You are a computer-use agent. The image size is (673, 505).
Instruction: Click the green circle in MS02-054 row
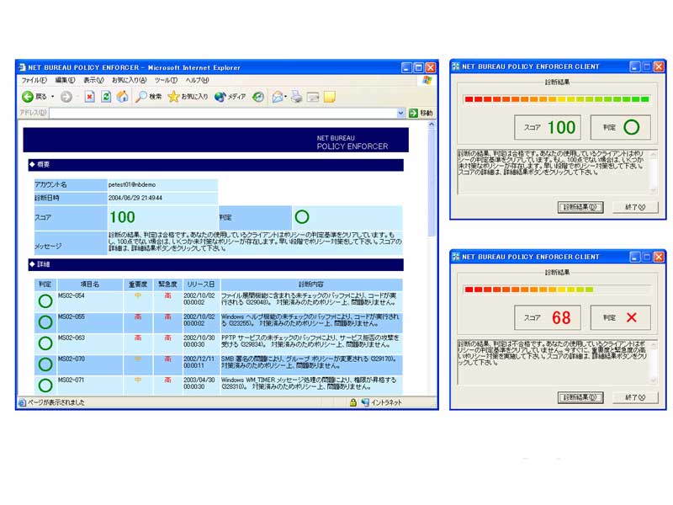coord(45,301)
